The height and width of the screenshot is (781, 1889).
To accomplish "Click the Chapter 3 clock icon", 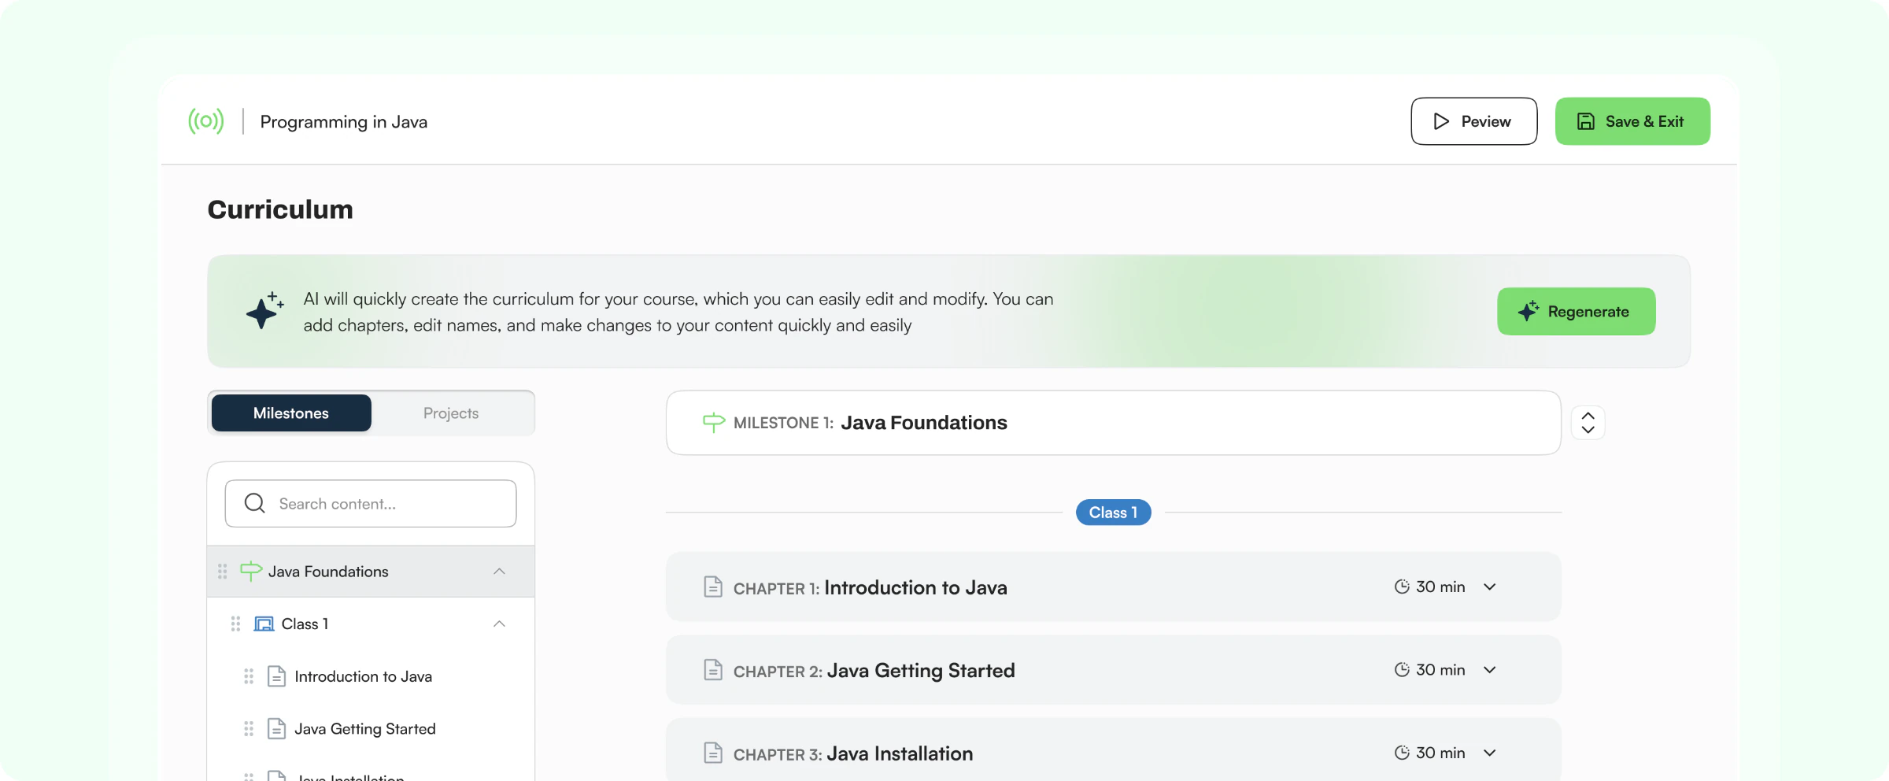I will pos(1402,753).
